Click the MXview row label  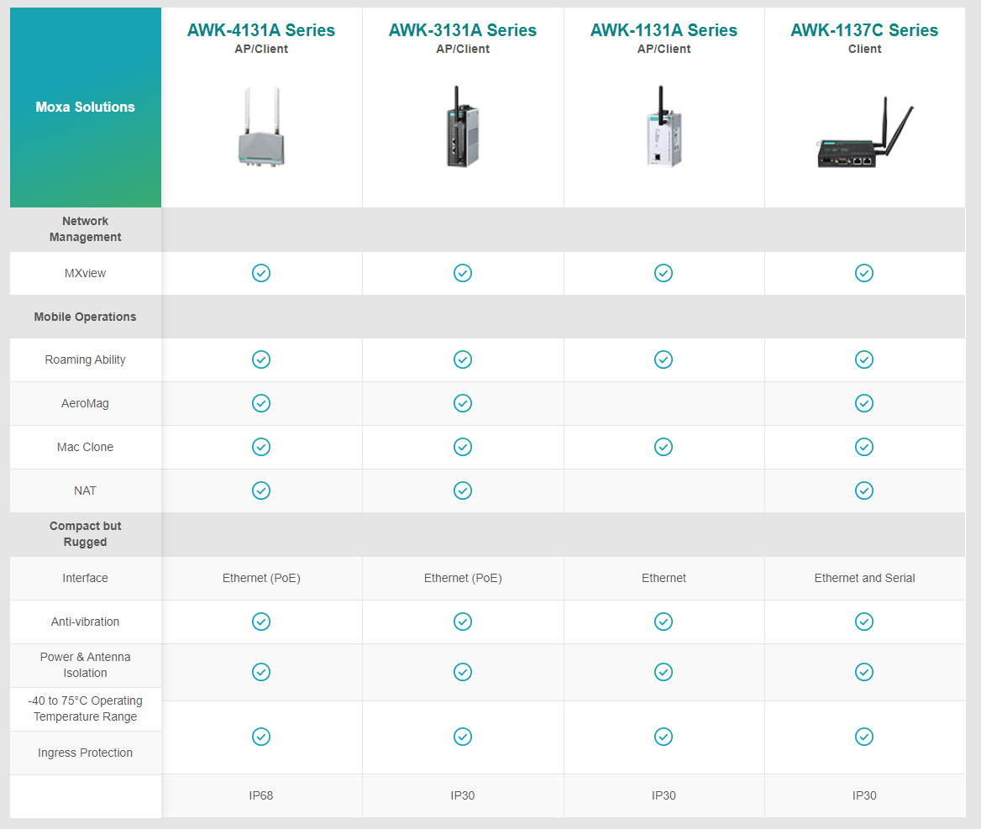(x=85, y=274)
